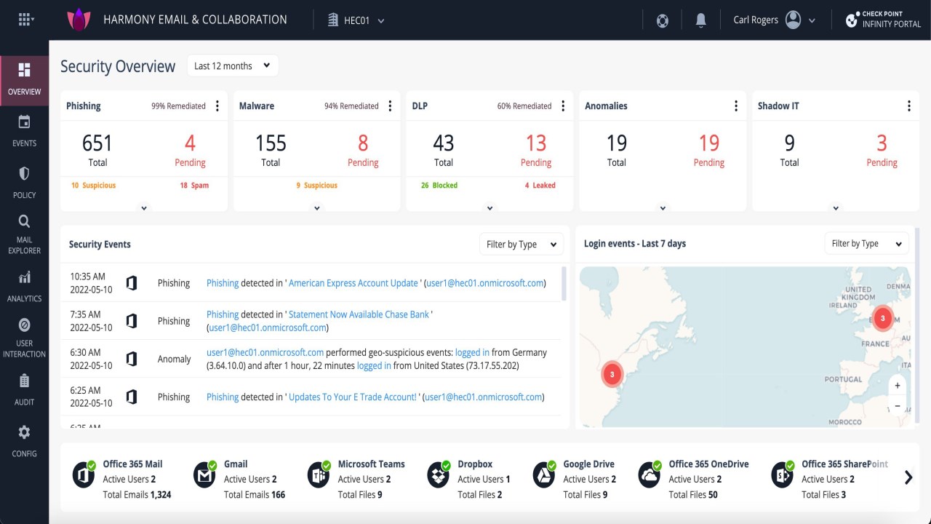
Task: Open Events in the sidebar
Action: click(x=24, y=131)
